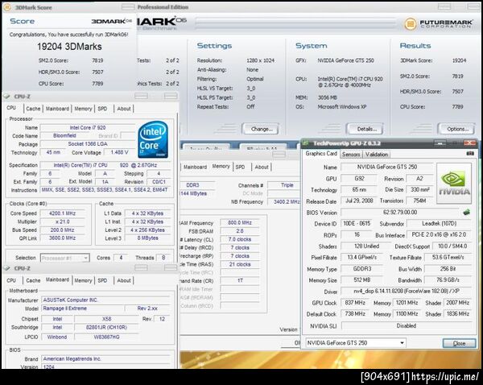Screen dimensions: 483x385
Task: Click the Close button in GPU-Z
Action: (x=459, y=343)
